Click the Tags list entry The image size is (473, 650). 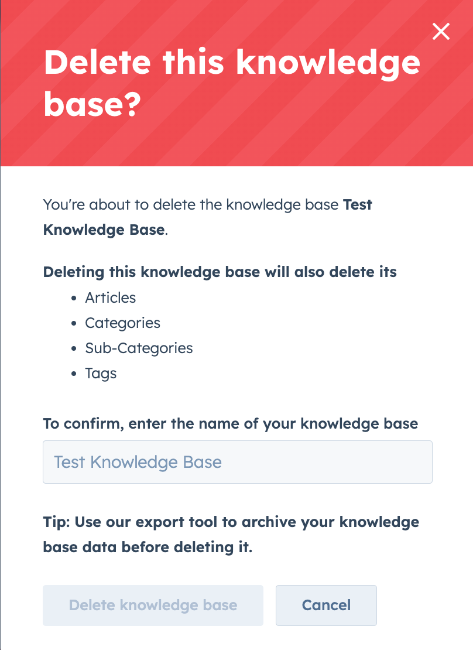(101, 374)
